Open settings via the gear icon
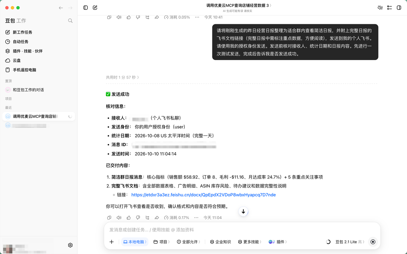 (x=70, y=245)
